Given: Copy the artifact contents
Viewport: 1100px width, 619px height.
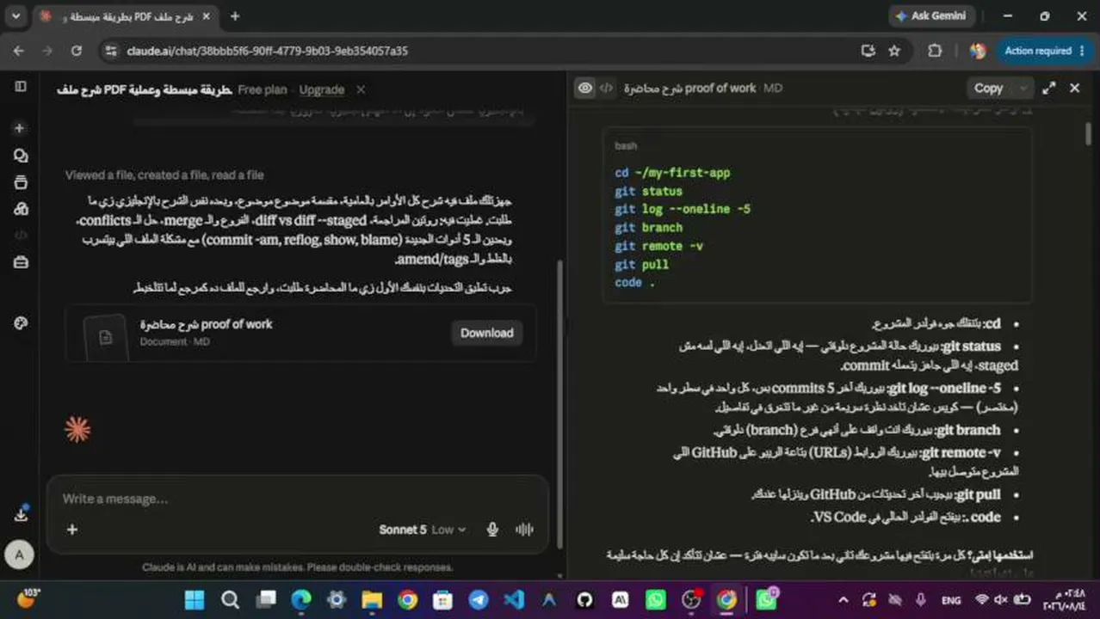Looking at the screenshot, I should pos(988,88).
